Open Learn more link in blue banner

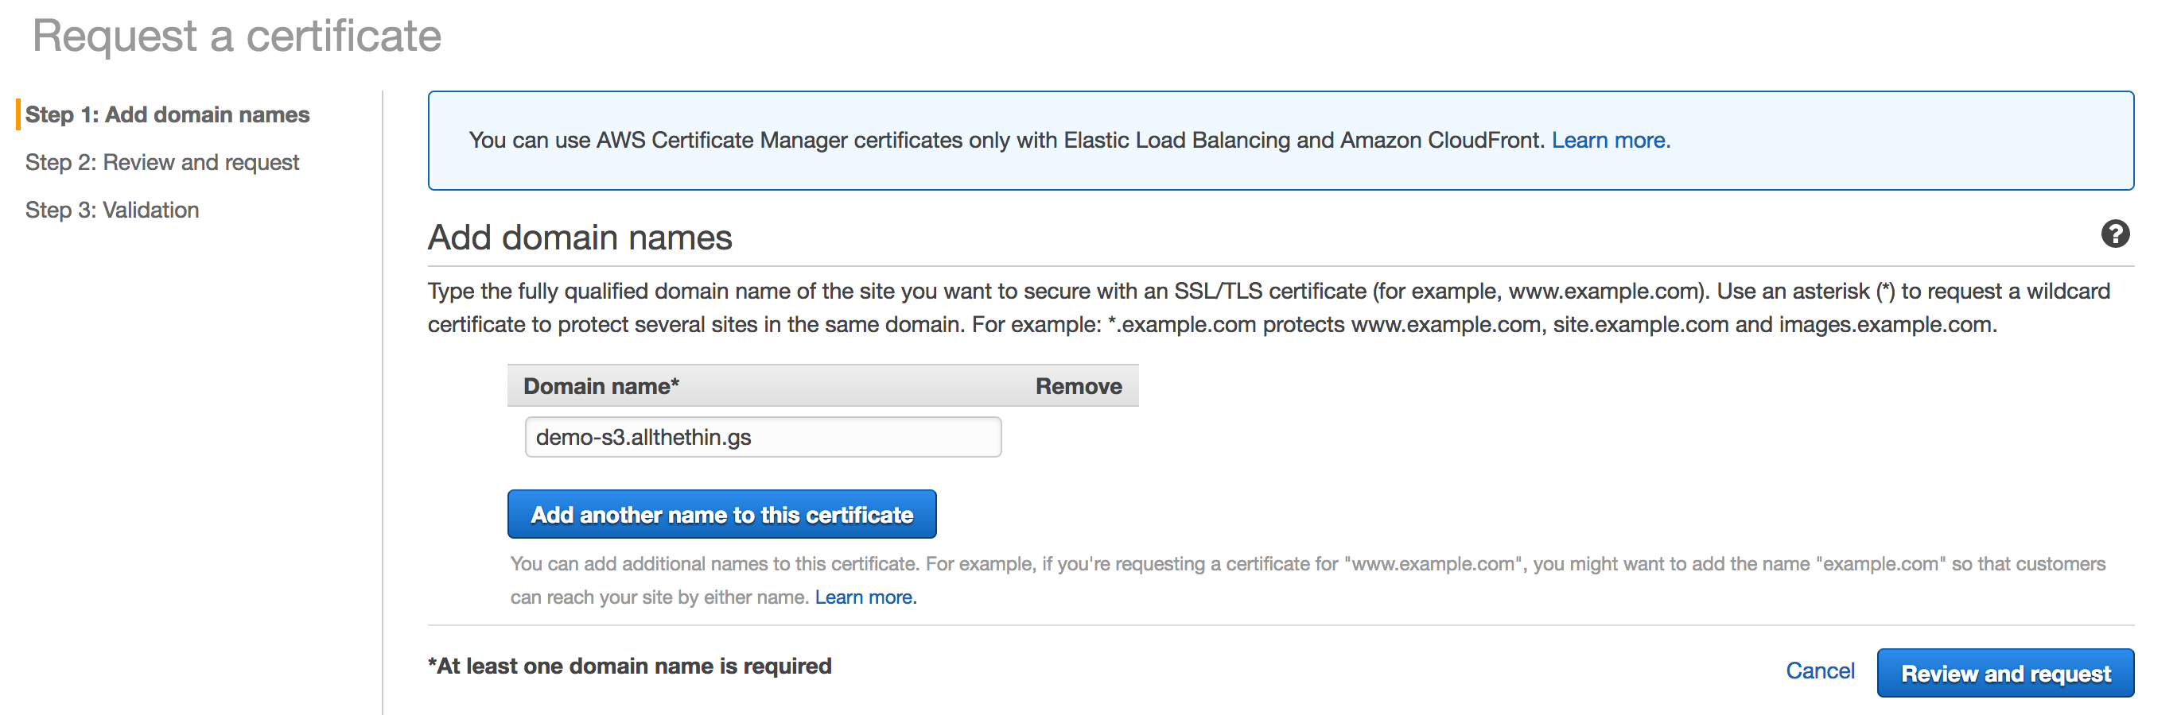pos(1611,141)
